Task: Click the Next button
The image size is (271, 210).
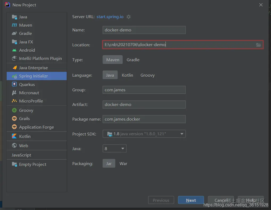Action: [x=191, y=200]
